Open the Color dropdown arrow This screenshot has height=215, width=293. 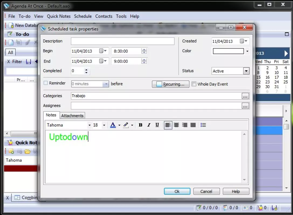click(247, 51)
